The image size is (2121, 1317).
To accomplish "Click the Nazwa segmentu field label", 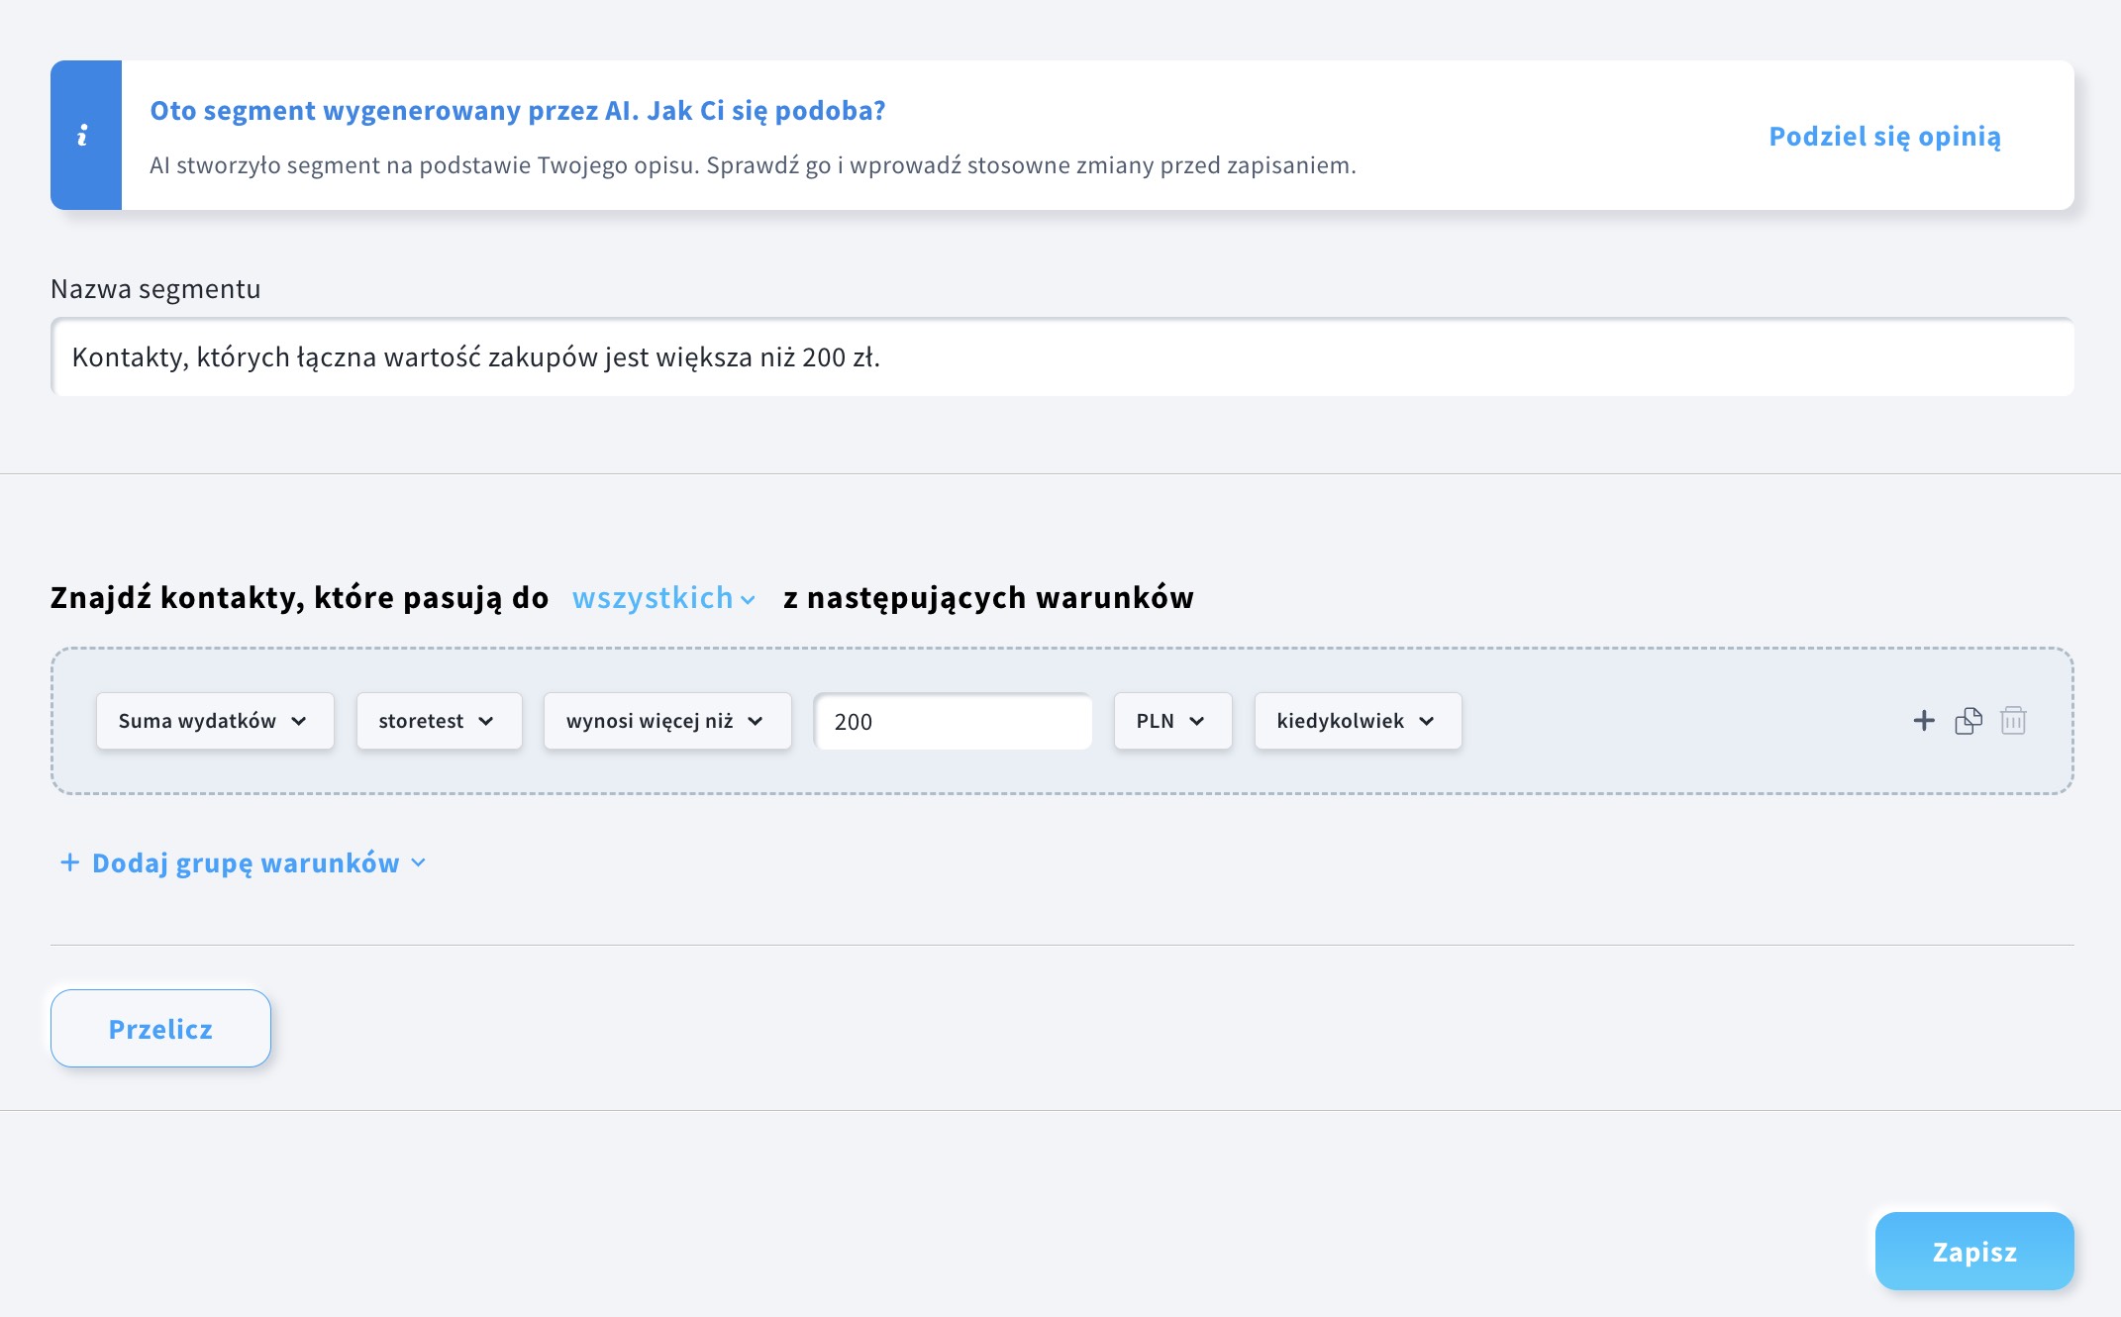I will (155, 289).
